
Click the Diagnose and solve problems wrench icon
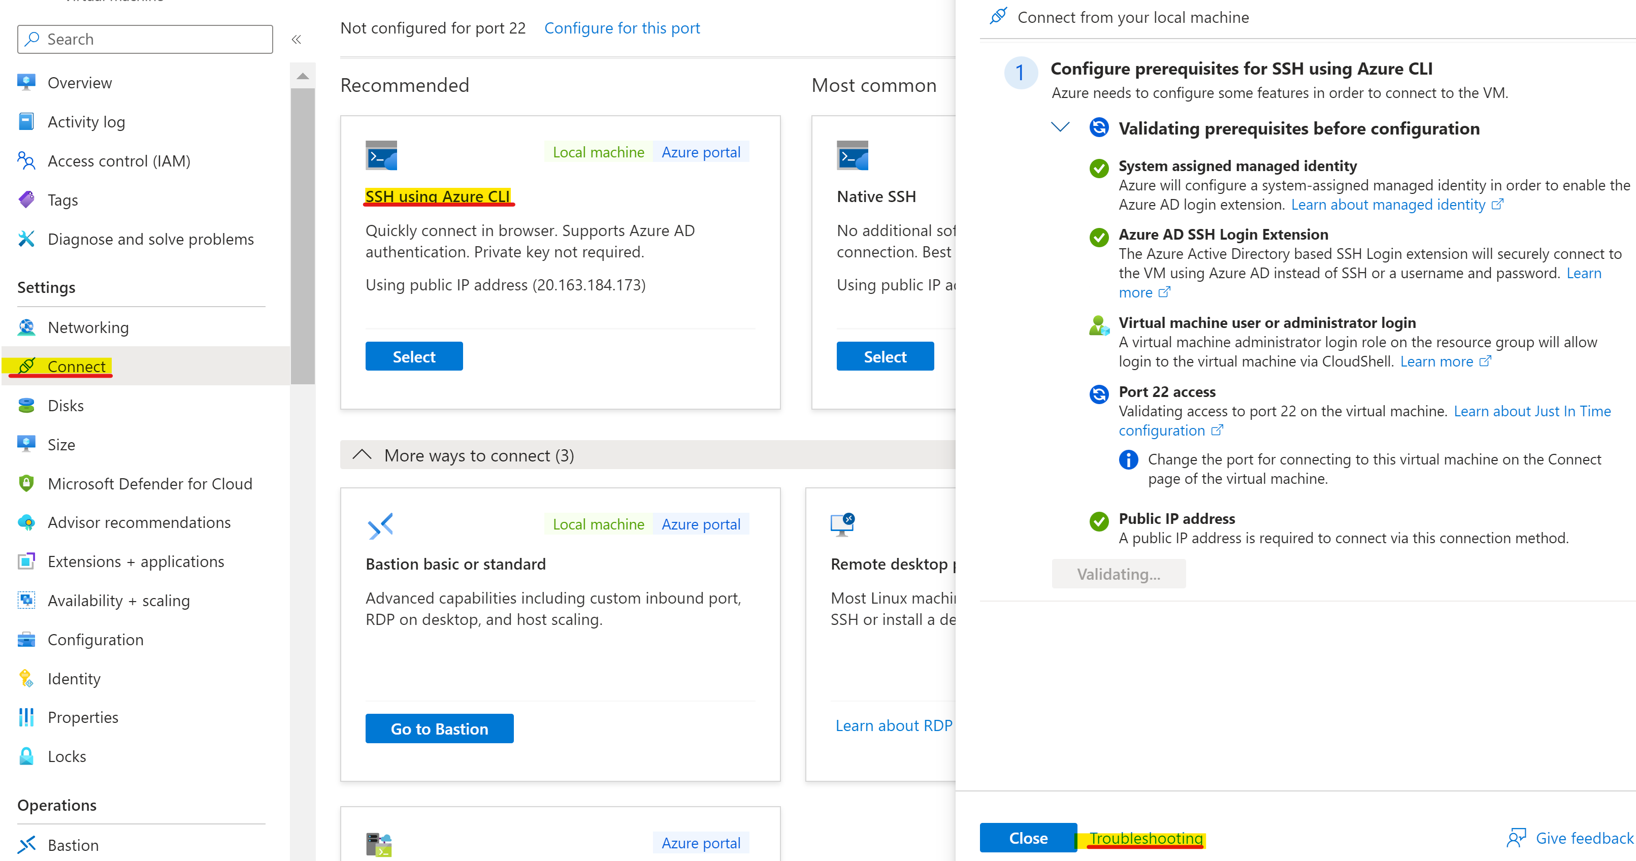point(26,239)
